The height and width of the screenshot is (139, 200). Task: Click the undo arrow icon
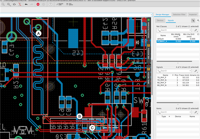[26, 5]
